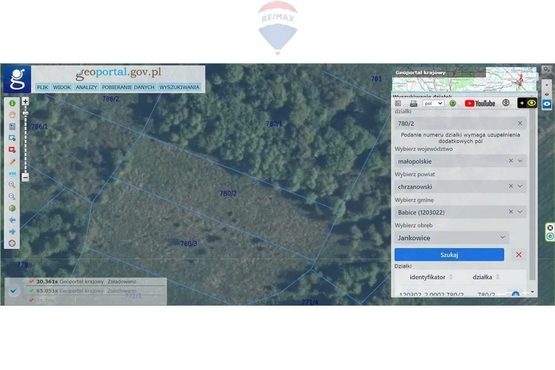Image resolution: width=555 pixels, height=370 pixels.
Task: Select the hand pan tool
Action: [x=12, y=115]
